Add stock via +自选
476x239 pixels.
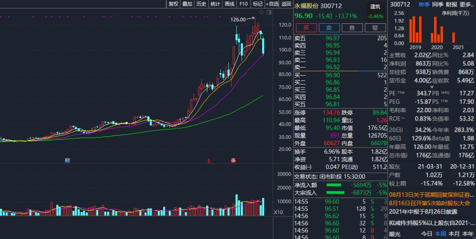[272, 4]
